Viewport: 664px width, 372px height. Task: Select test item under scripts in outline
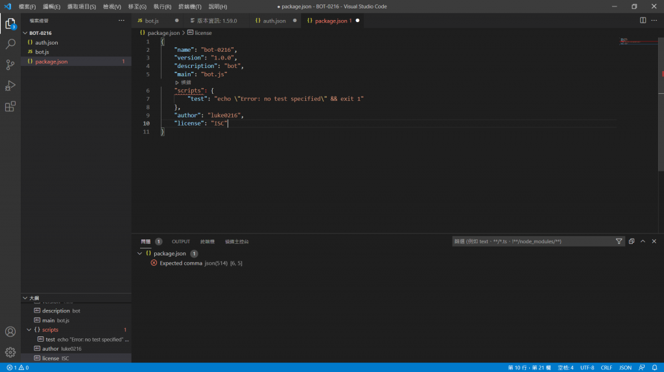[77, 340]
